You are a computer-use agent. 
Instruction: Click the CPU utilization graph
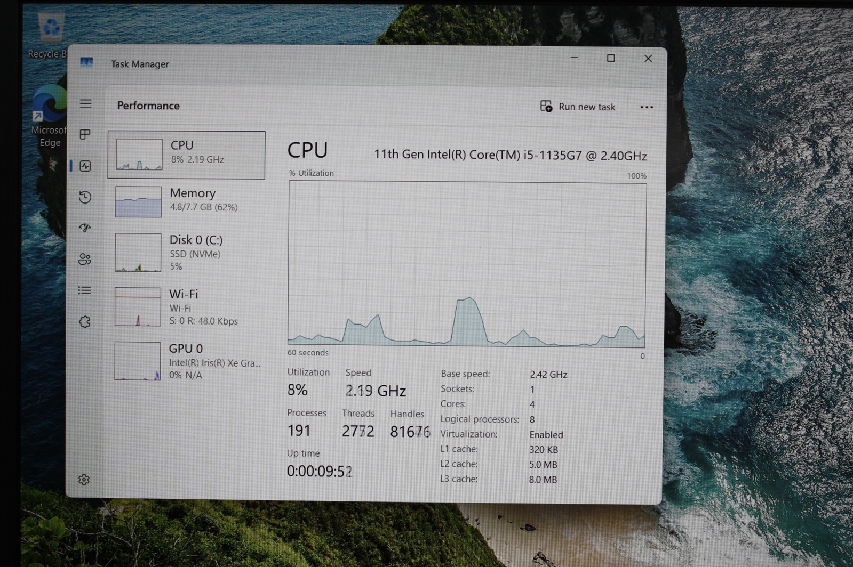[x=467, y=264]
